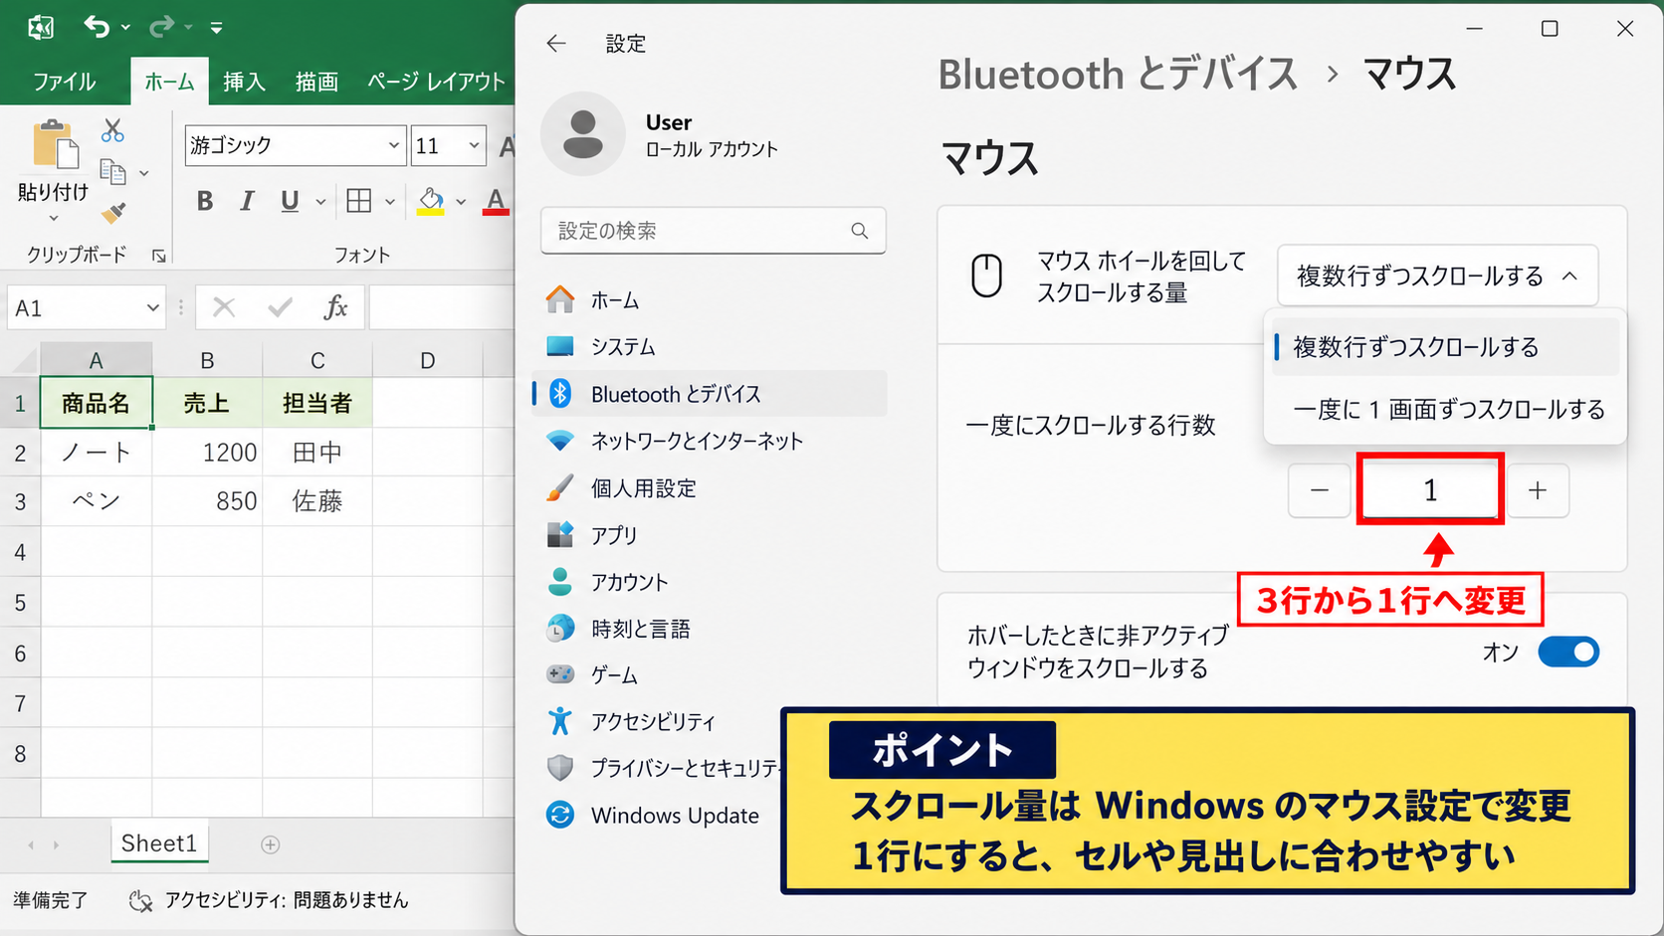Screen dimensions: 1664x936
Task: Decrease scroll lines with minus button
Action: 1320,490
